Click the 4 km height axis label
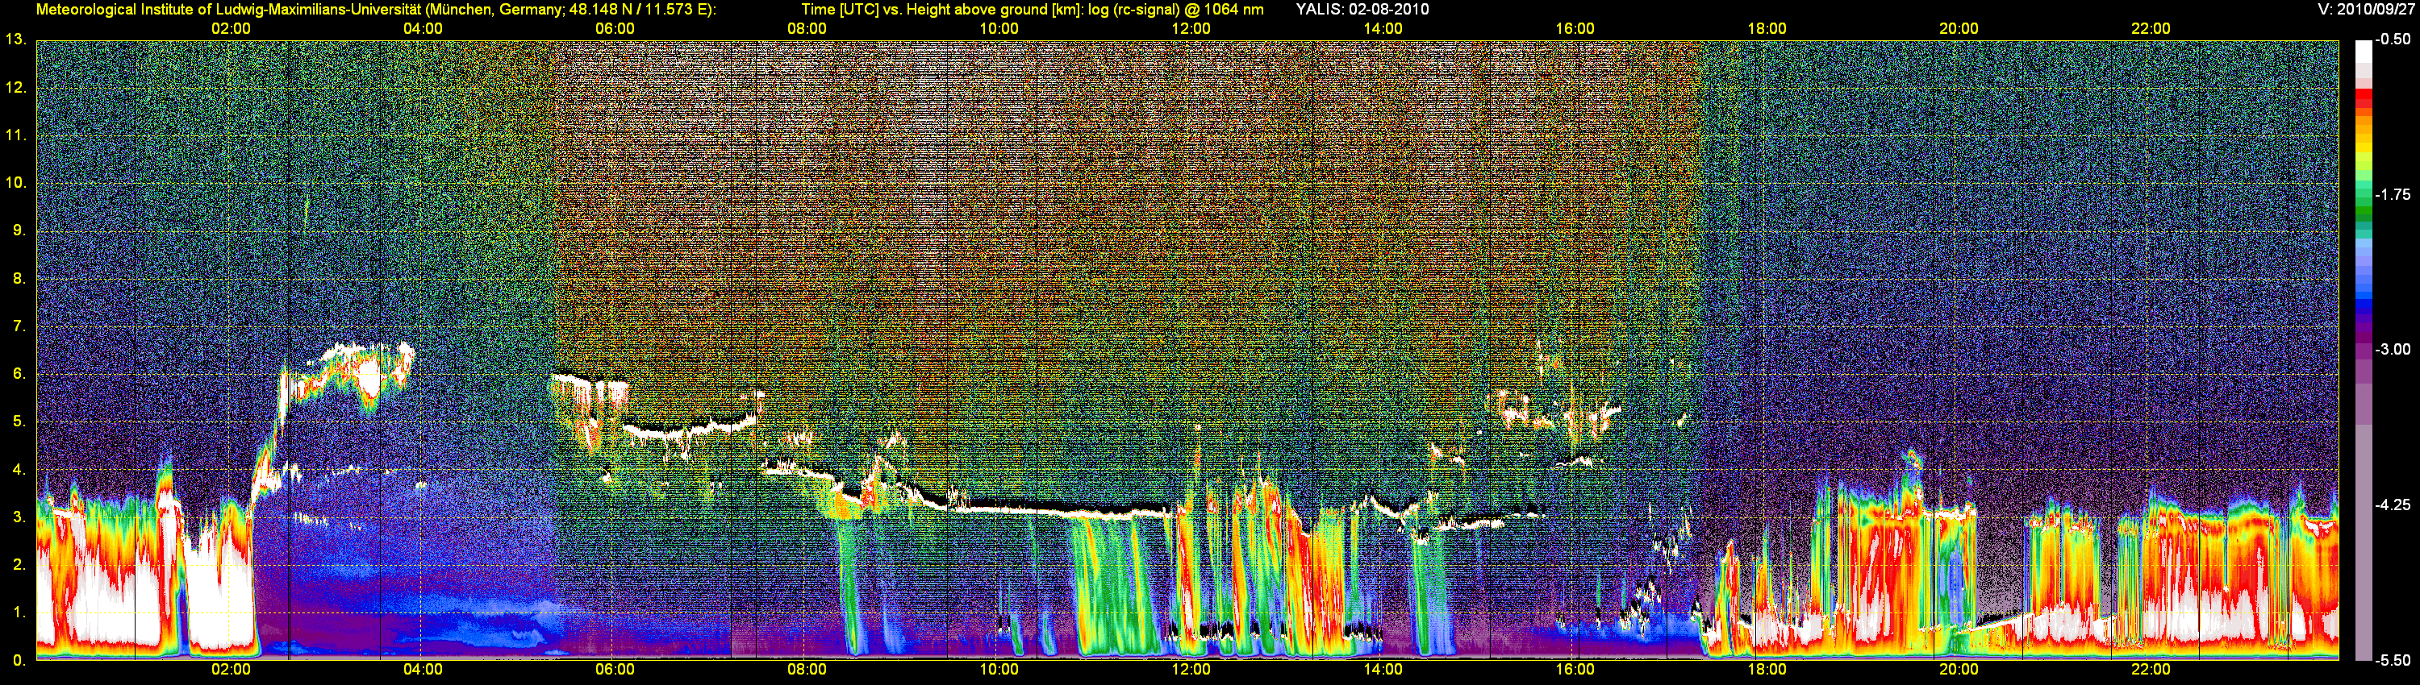Image resolution: width=2420 pixels, height=685 pixels. (19, 470)
